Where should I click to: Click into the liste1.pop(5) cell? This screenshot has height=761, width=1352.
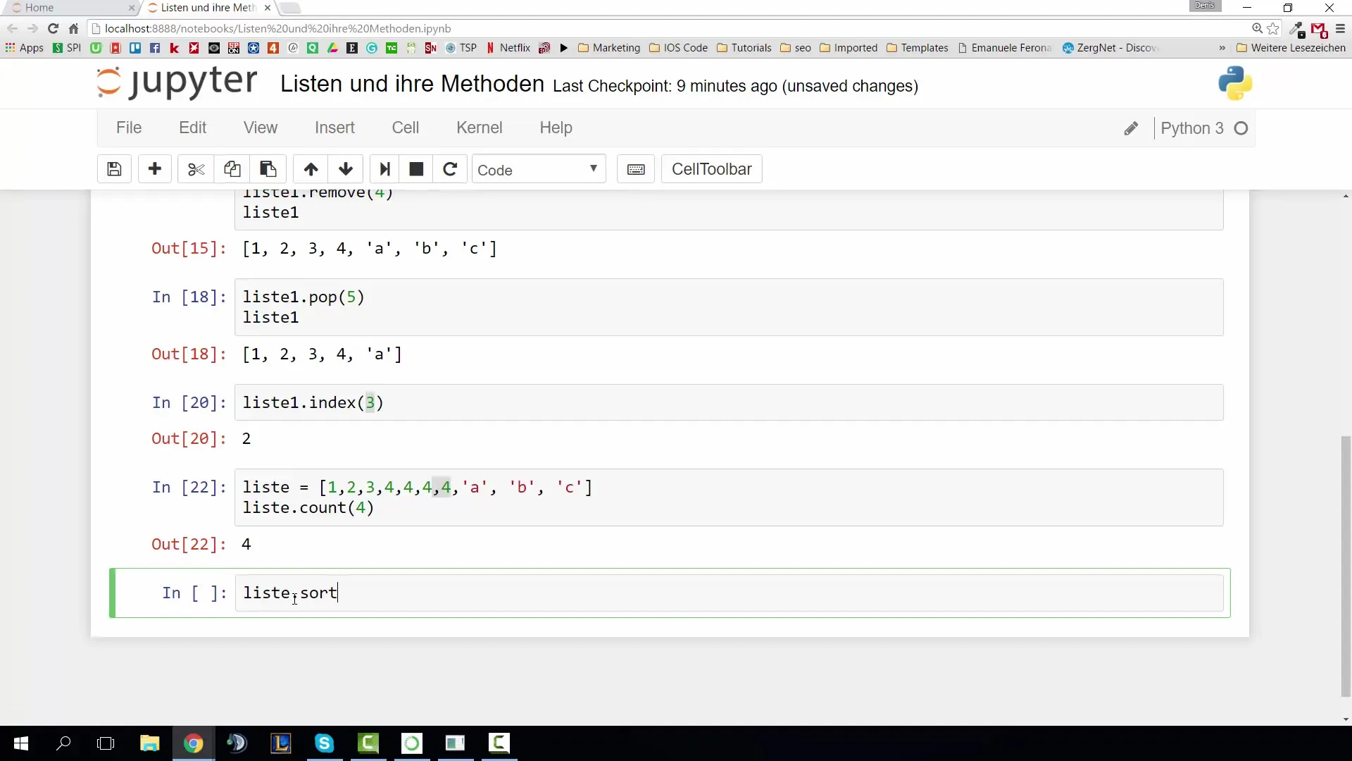(x=729, y=307)
